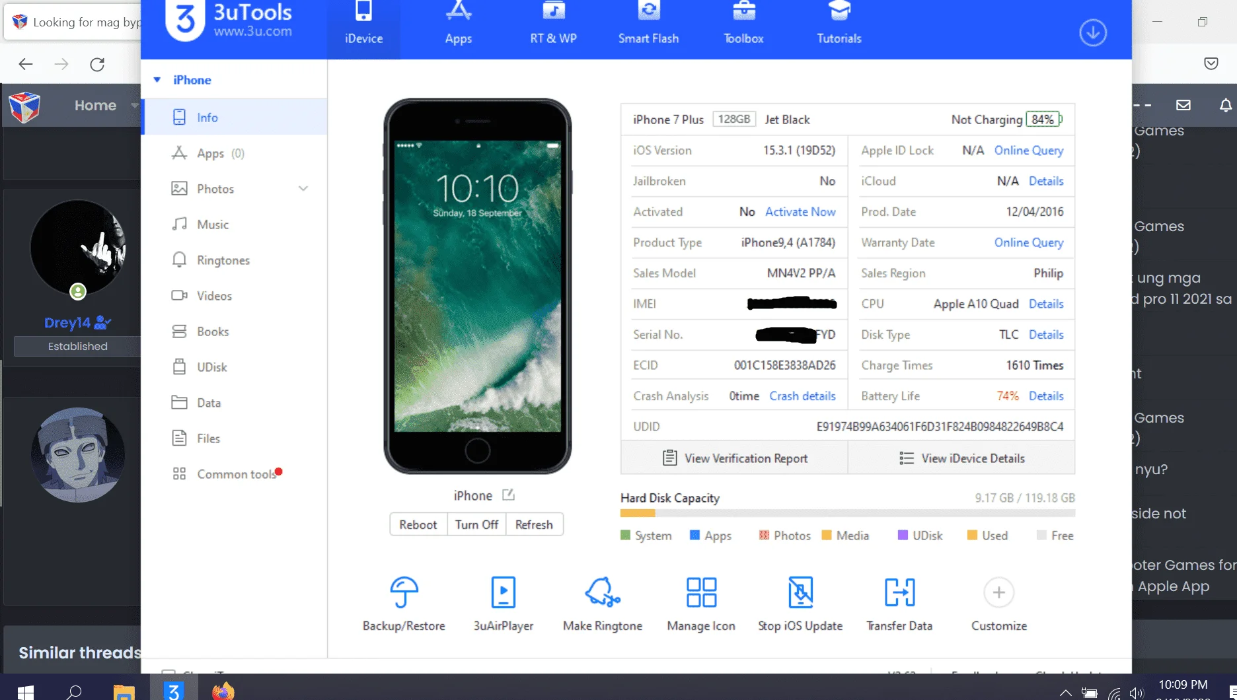The width and height of the screenshot is (1237, 700).
Task: Open Common tools in the sidebar
Action: [x=235, y=474]
